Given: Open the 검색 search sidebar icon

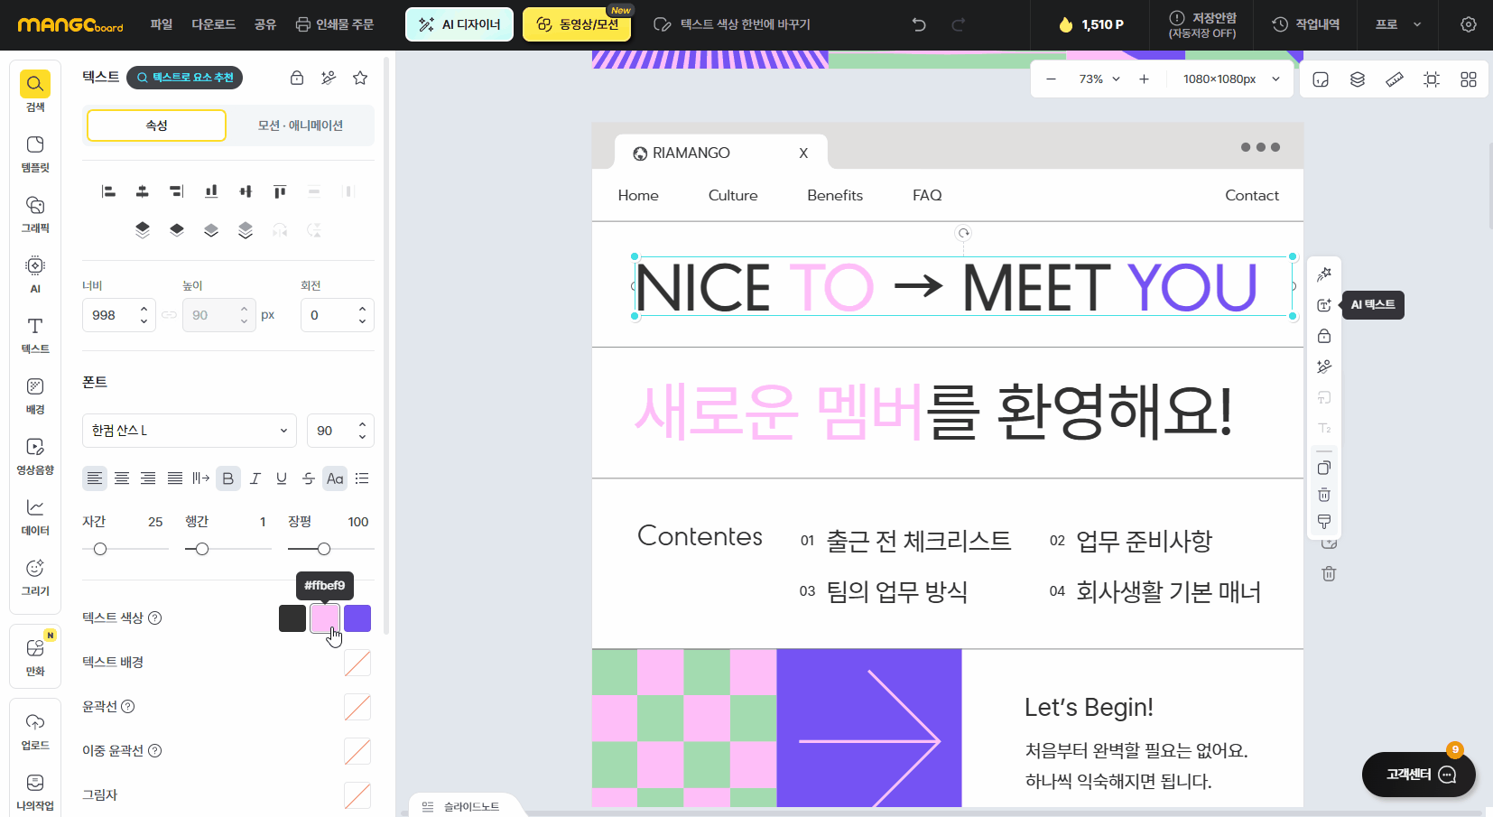Looking at the screenshot, I should [x=35, y=91].
